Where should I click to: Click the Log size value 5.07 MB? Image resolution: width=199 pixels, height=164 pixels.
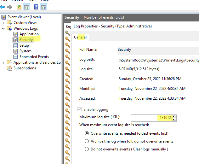tap(139, 69)
